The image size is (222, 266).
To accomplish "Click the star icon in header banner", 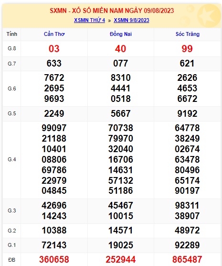I will 209,15.
